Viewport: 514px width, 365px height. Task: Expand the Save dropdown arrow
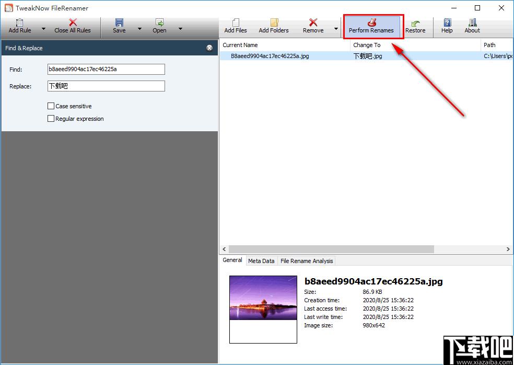tap(139, 29)
